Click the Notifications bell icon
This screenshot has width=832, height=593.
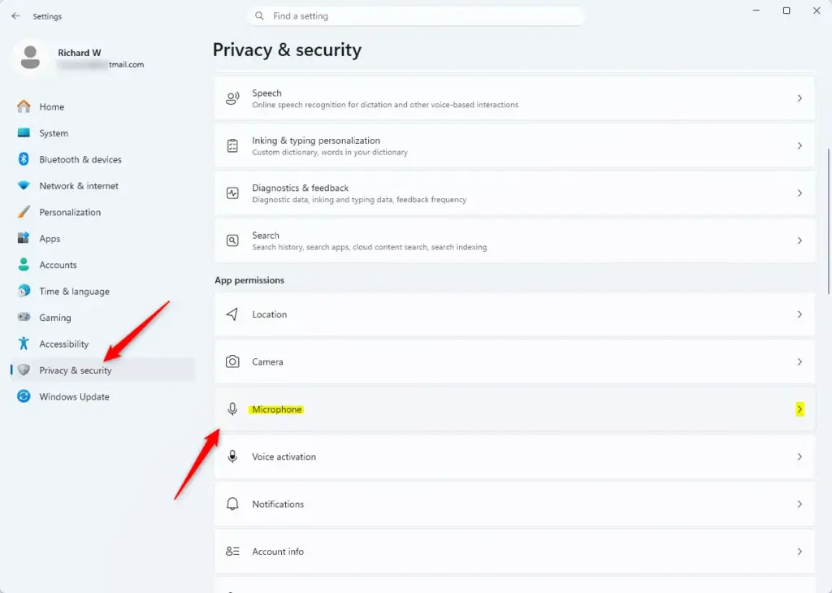[x=232, y=504]
